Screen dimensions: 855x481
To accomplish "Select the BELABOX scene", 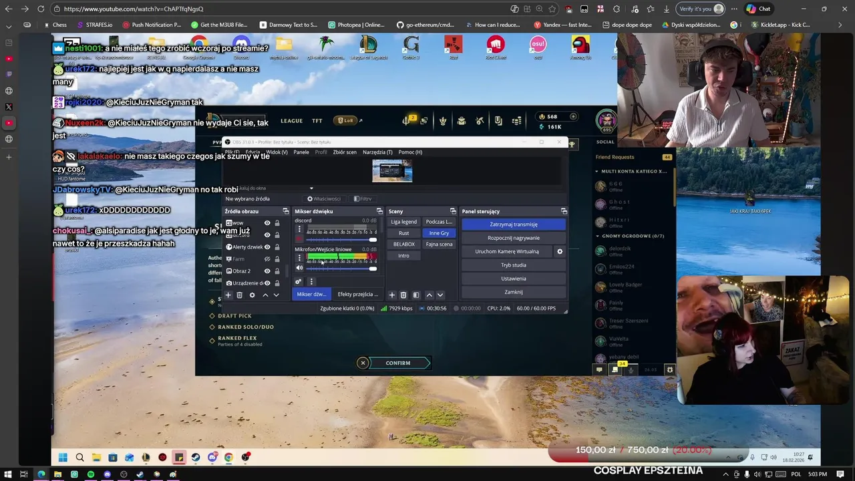I will (x=403, y=245).
